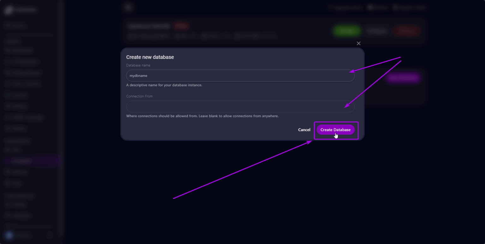The height and width of the screenshot is (244, 485).
Task: Click the app logo at top of sidebar
Action: [19, 9]
